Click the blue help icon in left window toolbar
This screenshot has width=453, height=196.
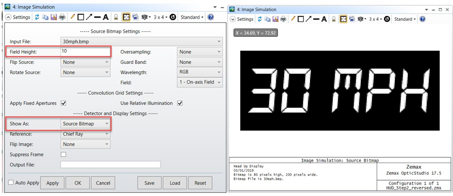coord(210,17)
